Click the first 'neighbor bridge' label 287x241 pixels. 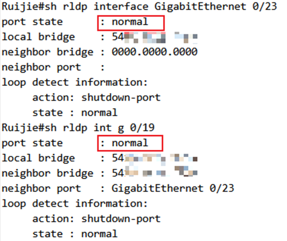point(48,52)
